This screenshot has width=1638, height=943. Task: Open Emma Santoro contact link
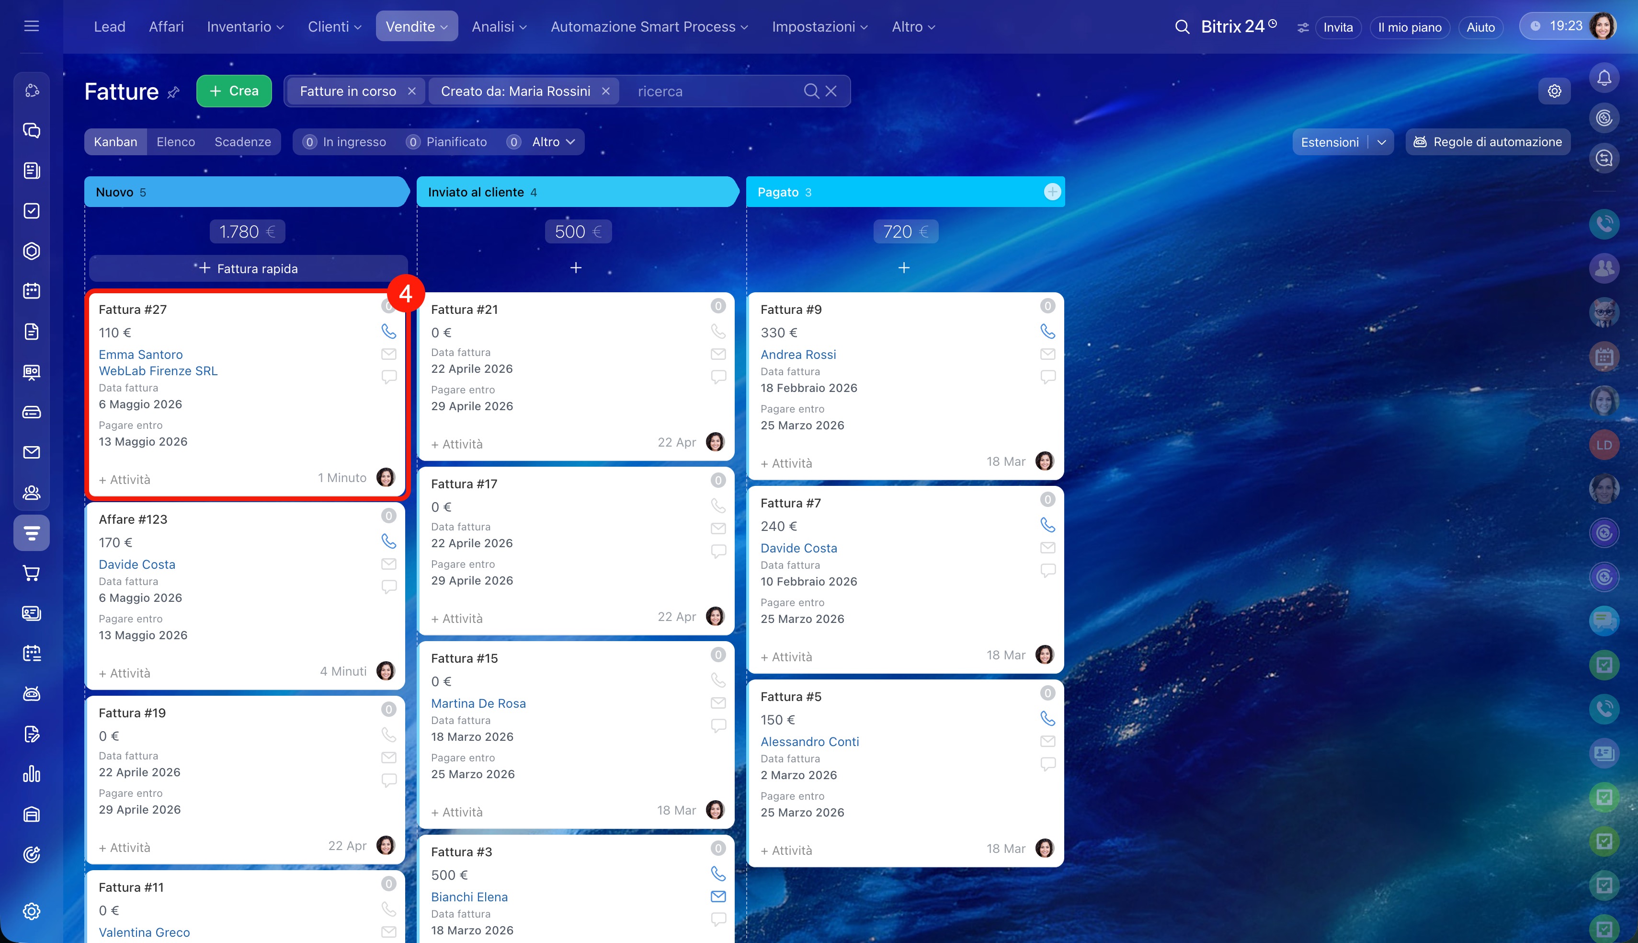(x=140, y=354)
